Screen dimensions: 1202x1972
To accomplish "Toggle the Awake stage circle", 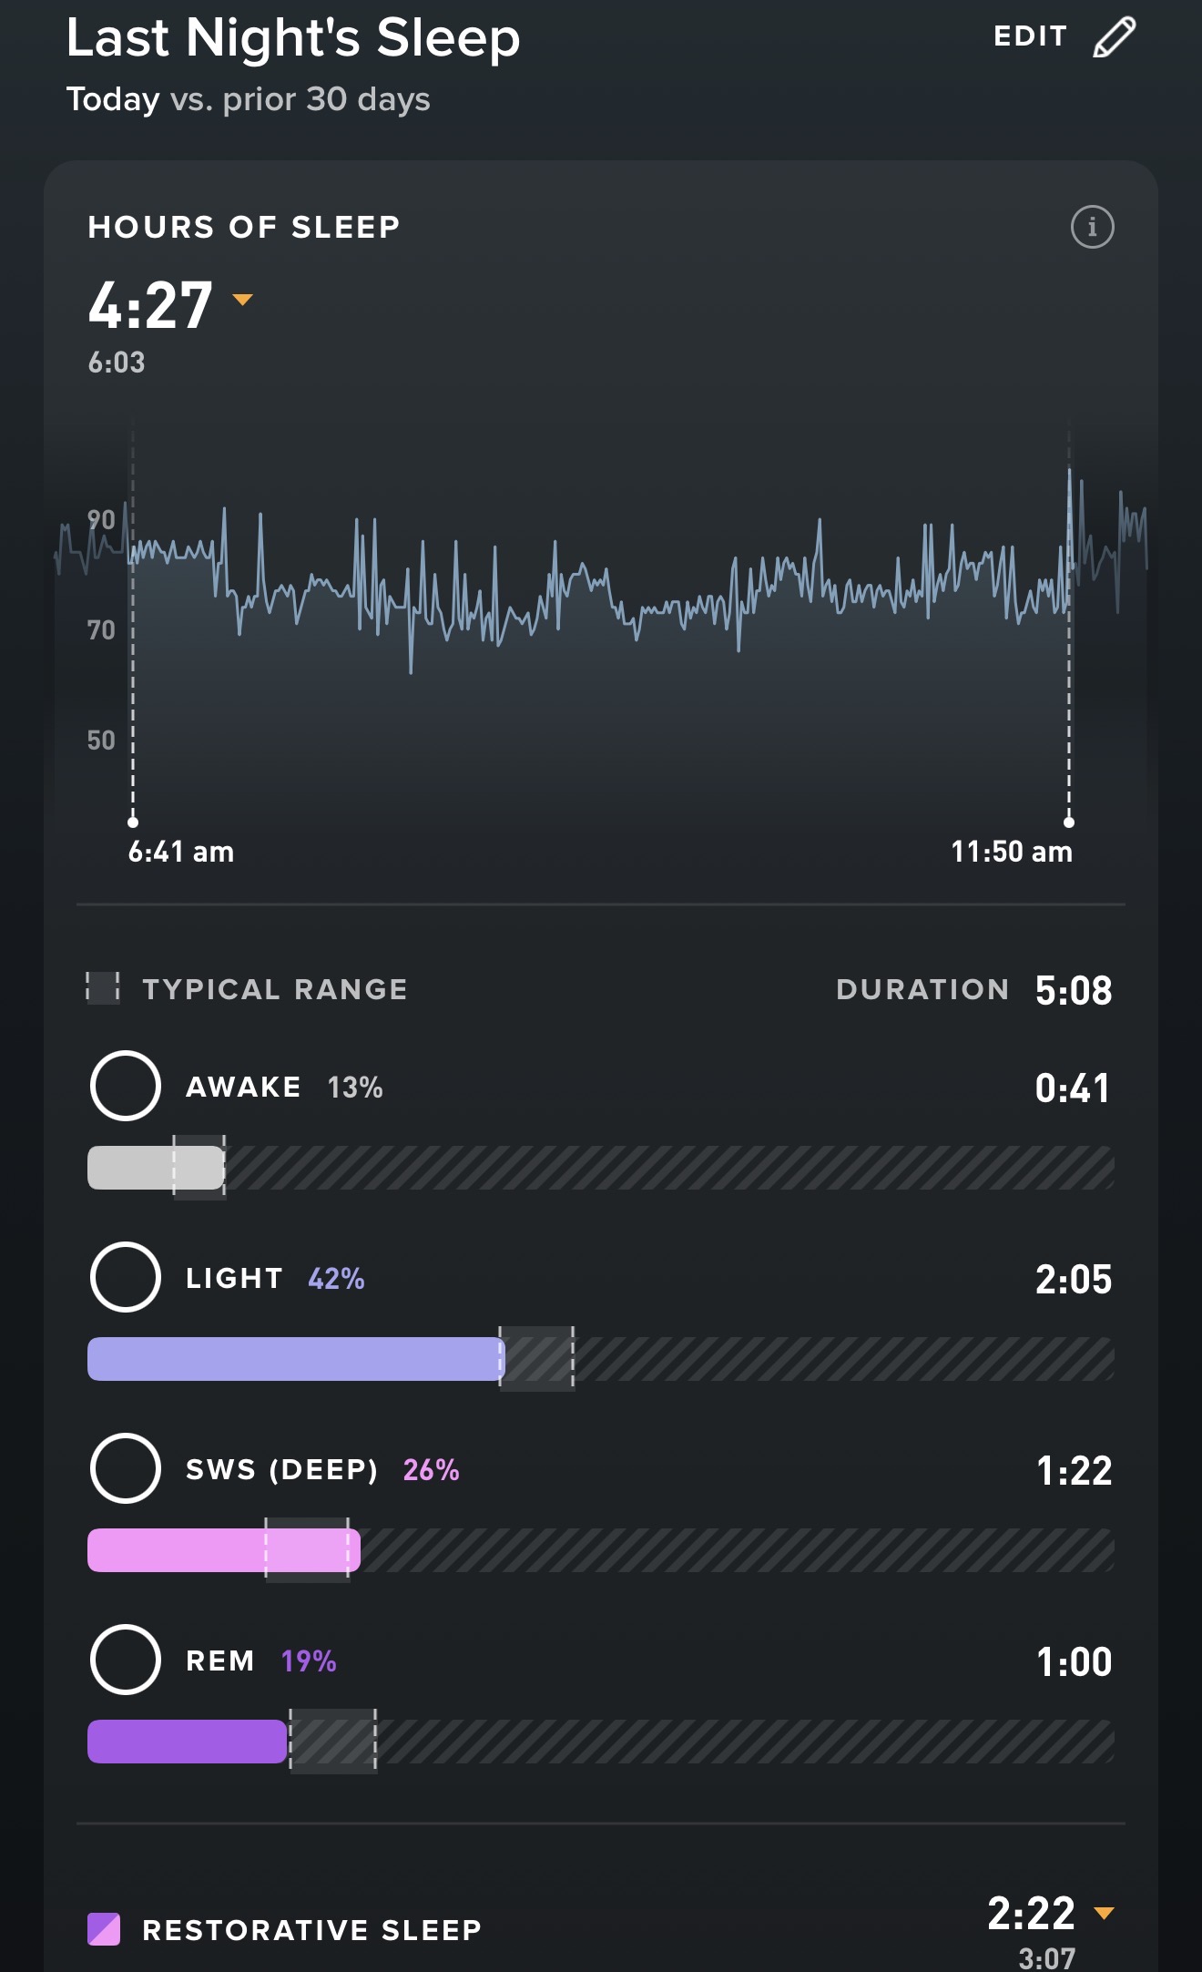I will [126, 1086].
